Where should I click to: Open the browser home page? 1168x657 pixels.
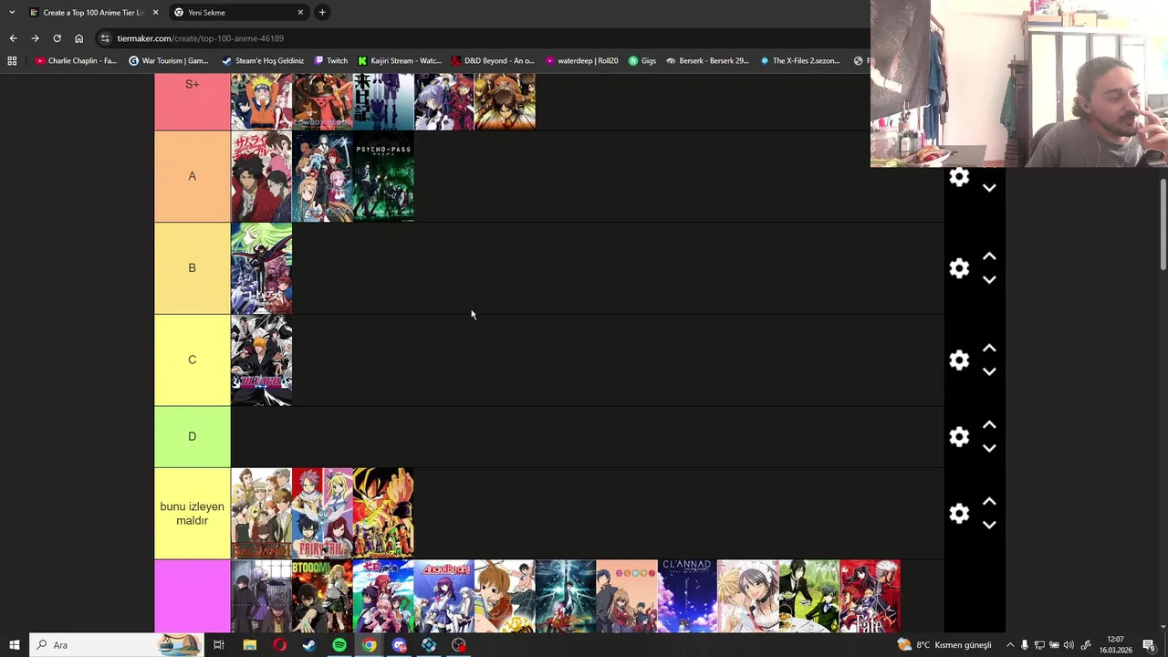tap(78, 38)
